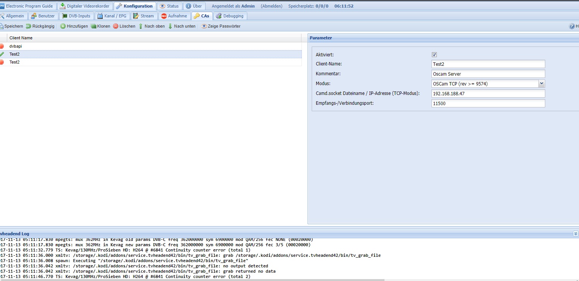Select the Konfiguration tab
This screenshot has height=281, width=579.
(135, 6)
